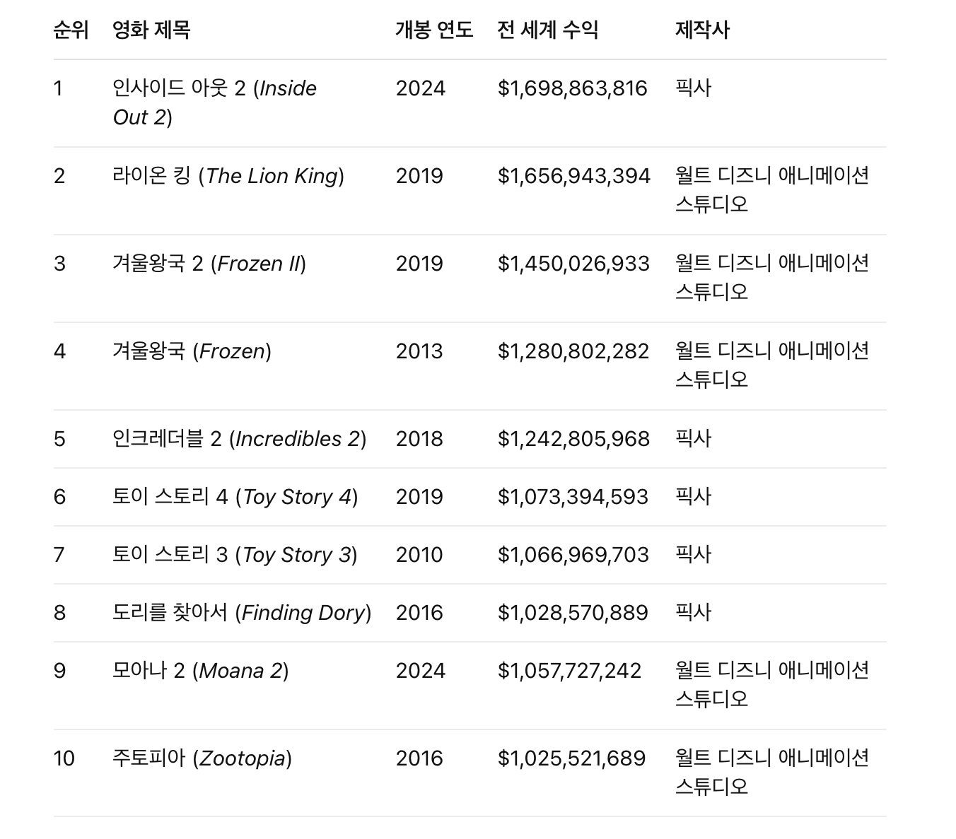Click the $1,280,802,282 revenue cell
Viewport: 956px width, 839px height.
tap(573, 351)
